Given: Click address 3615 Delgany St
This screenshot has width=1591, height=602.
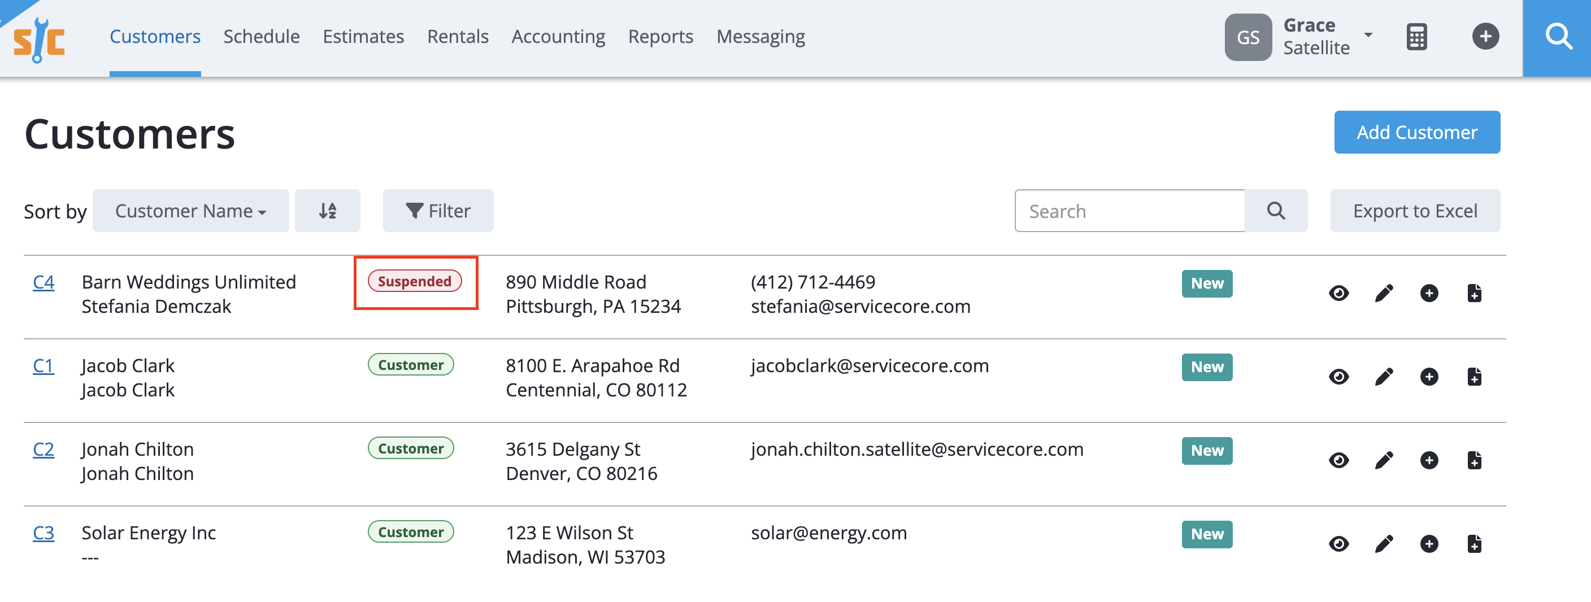Looking at the screenshot, I should pyautogui.click(x=572, y=450).
